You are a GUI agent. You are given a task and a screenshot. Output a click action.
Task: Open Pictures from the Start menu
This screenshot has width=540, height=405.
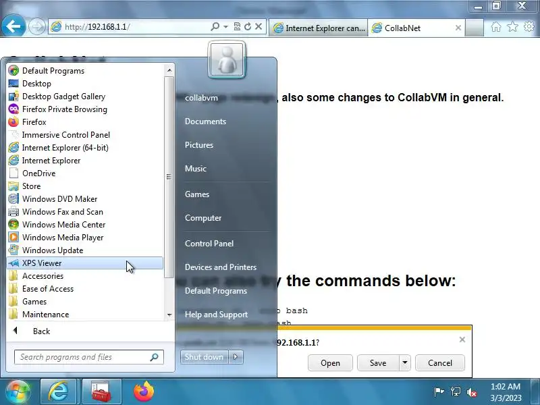click(x=199, y=145)
